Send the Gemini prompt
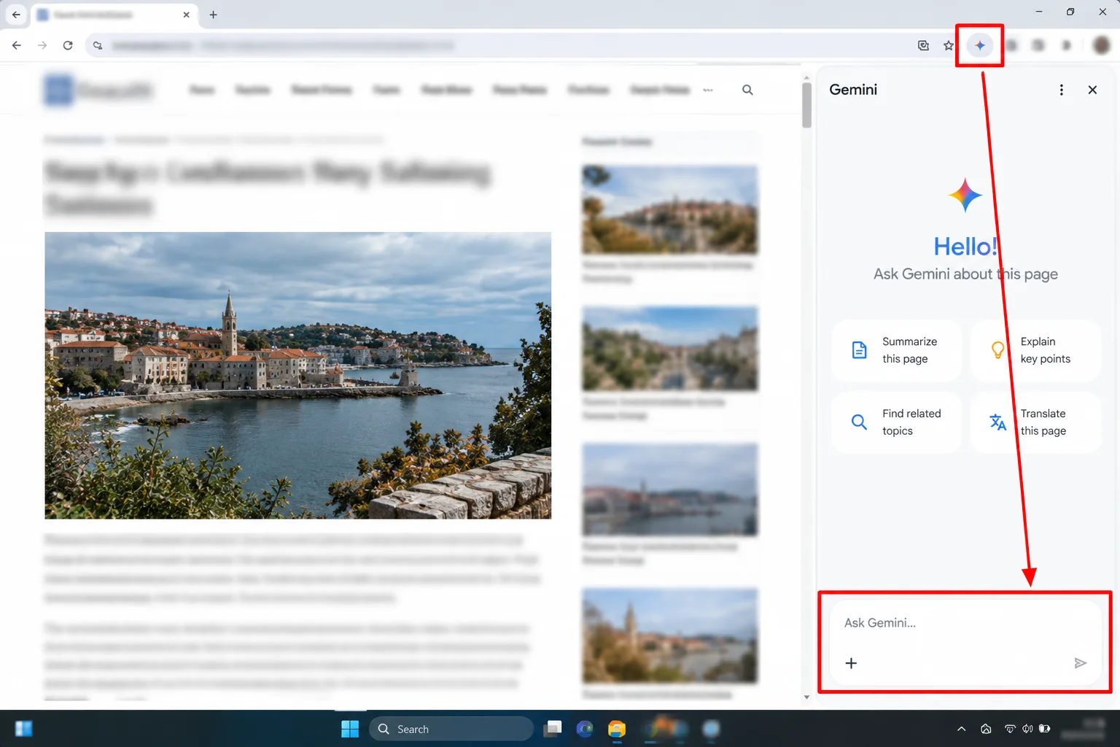This screenshot has width=1120, height=747. coord(1080,663)
